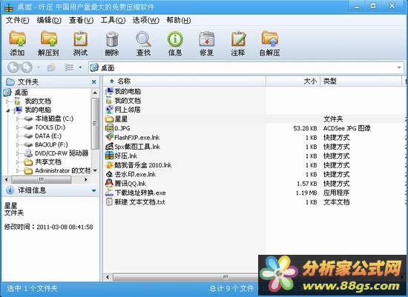The width and height of the screenshot is (408, 297).
Task: Close the 文件夹 folder panel
Action: click(x=94, y=82)
